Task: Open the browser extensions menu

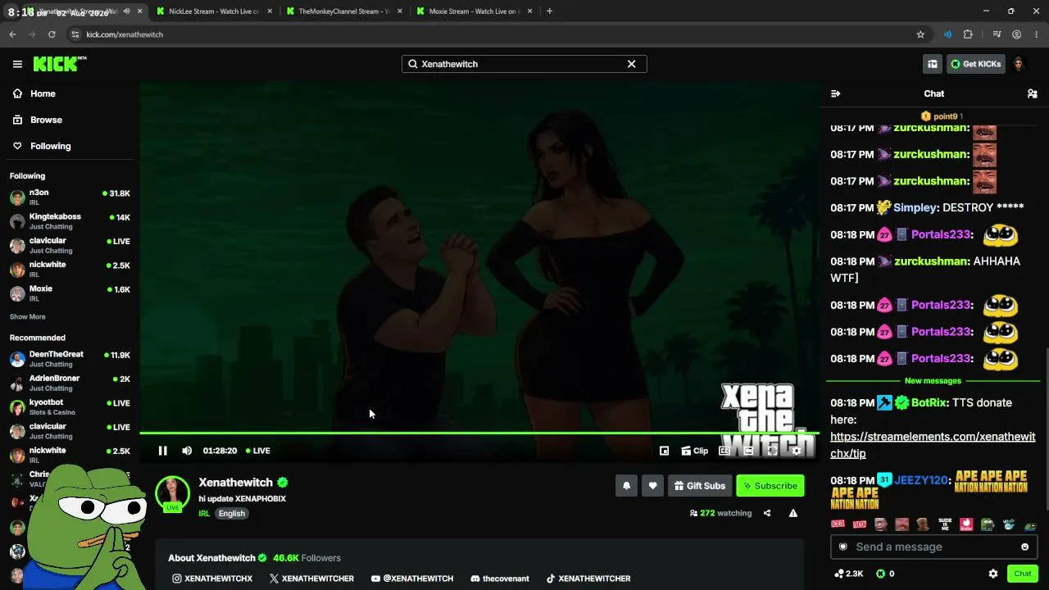Action: click(x=968, y=34)
